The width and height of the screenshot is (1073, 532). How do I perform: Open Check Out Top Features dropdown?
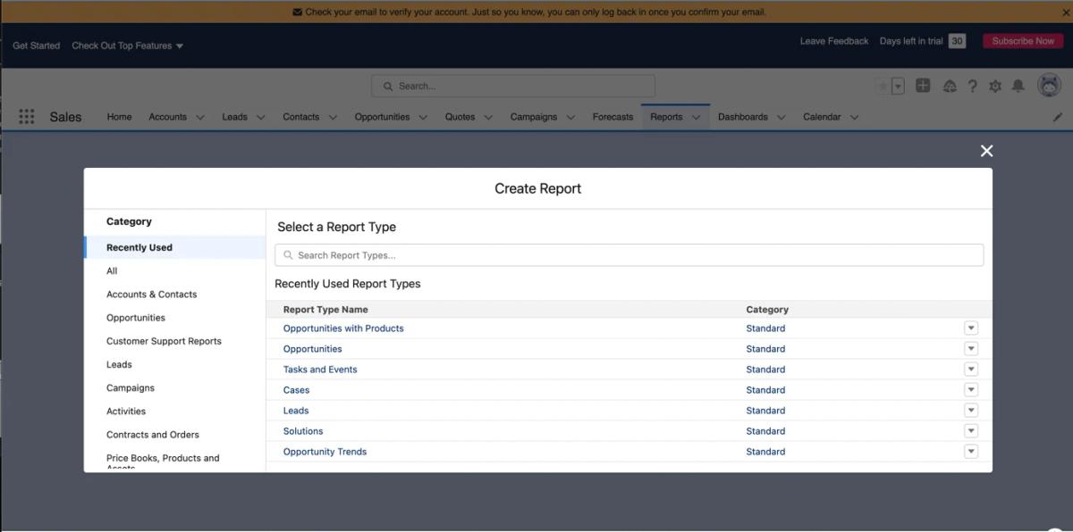tap(127, 46)
